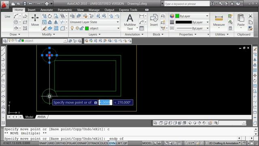The image size is (259, 146).
Task: Click the Table icon in Annotation panel
Action: pyautogui.click(x=142, y=28)
